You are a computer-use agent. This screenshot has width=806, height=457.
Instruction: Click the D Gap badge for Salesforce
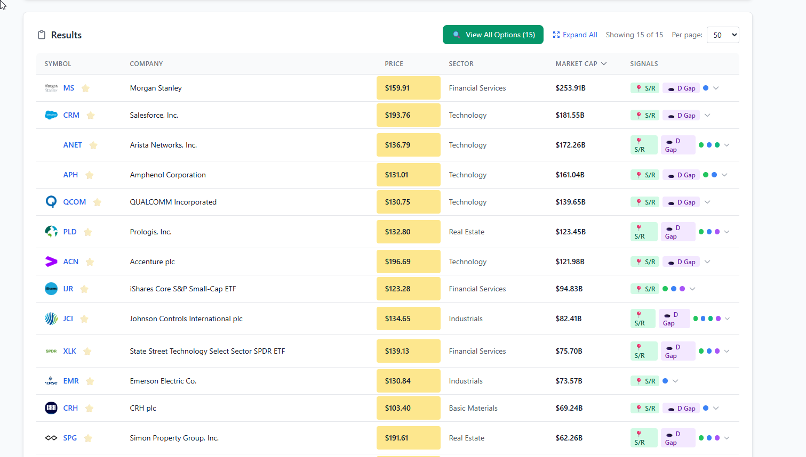[681, 116]
